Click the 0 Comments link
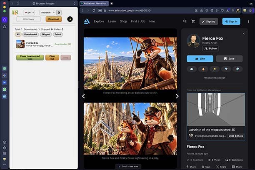This screenshot has height=170, width=255. click(234, 160)
